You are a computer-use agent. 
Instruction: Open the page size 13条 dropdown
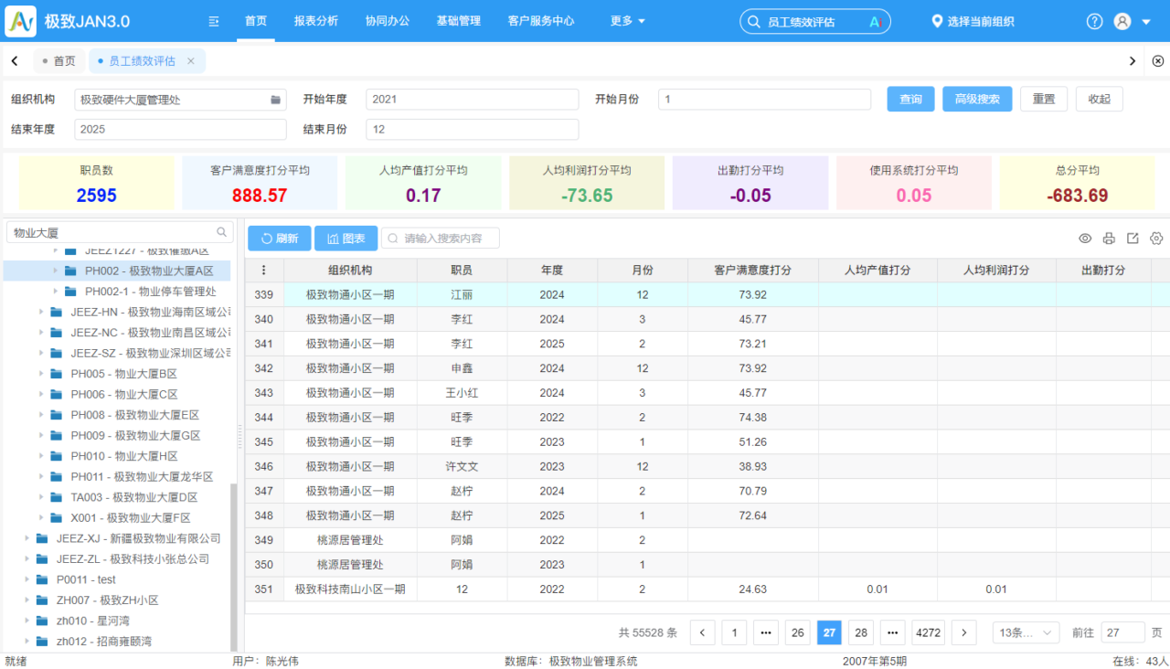(1026, 632)
